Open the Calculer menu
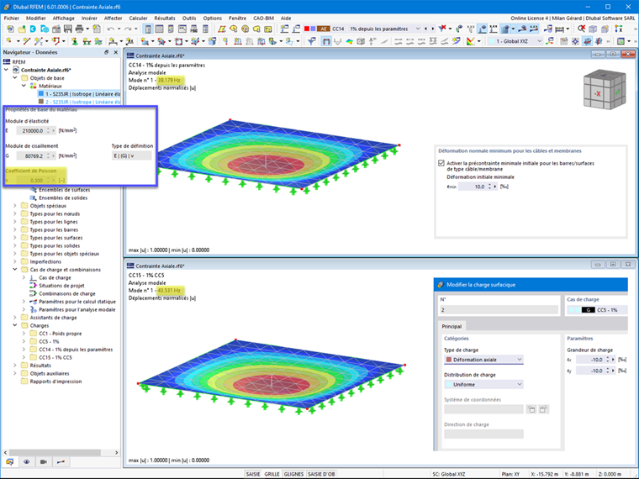The height and width of the screenshot is (479, 639). 138,18
